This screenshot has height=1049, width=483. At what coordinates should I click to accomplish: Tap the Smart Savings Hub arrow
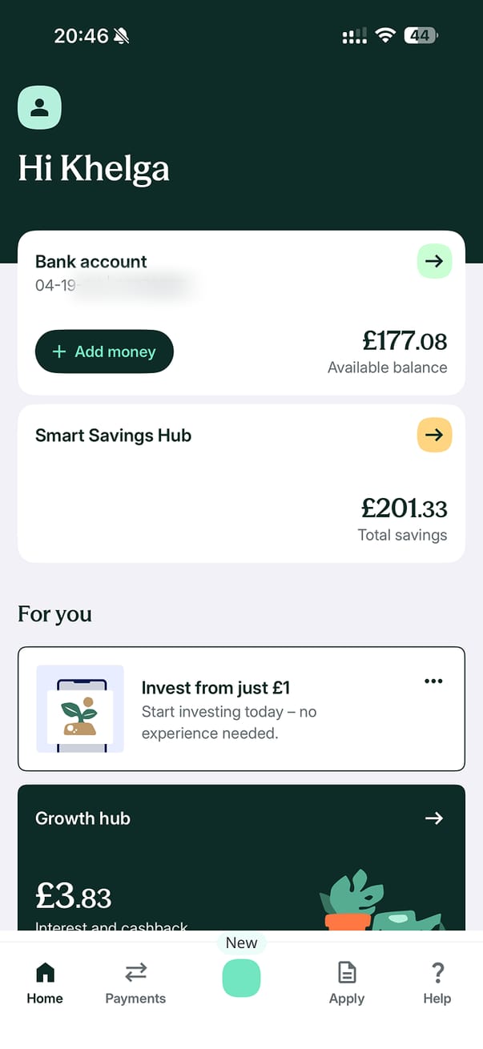pos(434,435)
